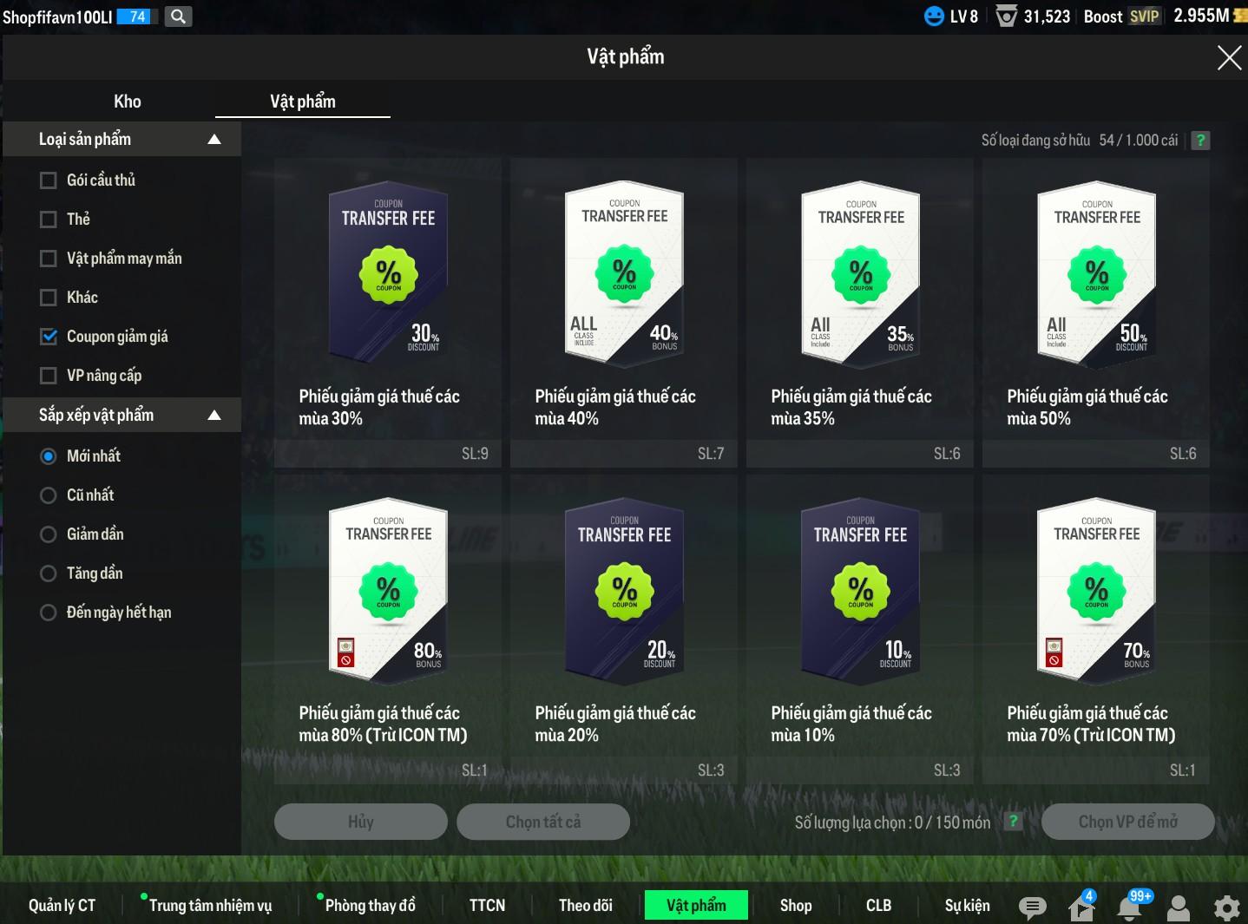The image size is (1248, 924).
Task: Open the Shop menu item
Action: point(796,906)
